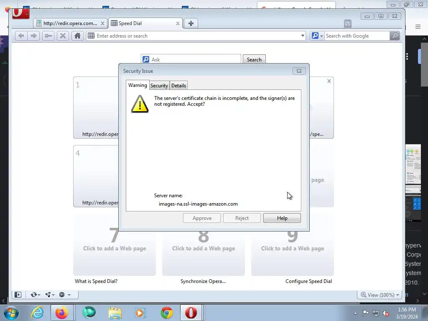Viewport: 428px width, 321px height.
Task: Open the volume icon in system tray
Action: tap(386, 313)
